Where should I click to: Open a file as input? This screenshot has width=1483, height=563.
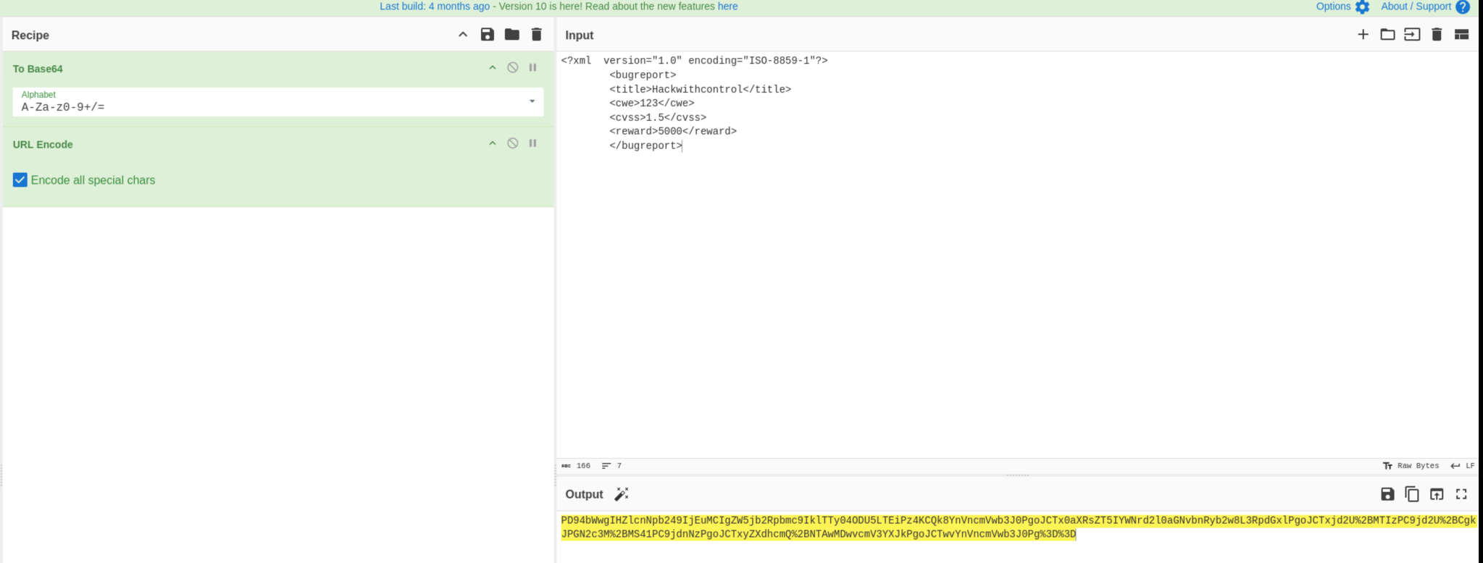point(1387,35)
